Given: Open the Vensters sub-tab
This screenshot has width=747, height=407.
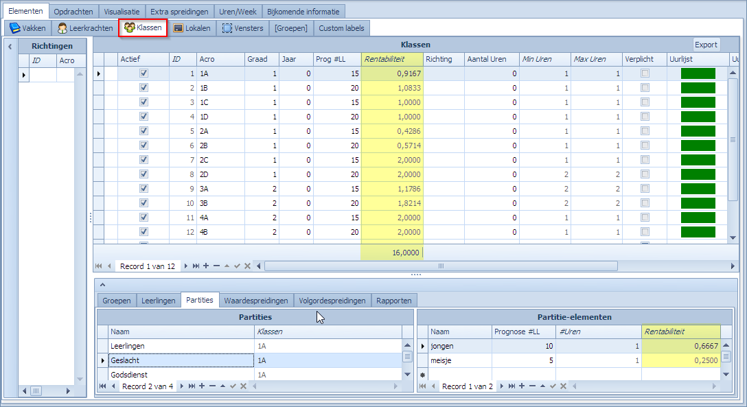Looking at the screenshot, I should (x=243, y=28).
